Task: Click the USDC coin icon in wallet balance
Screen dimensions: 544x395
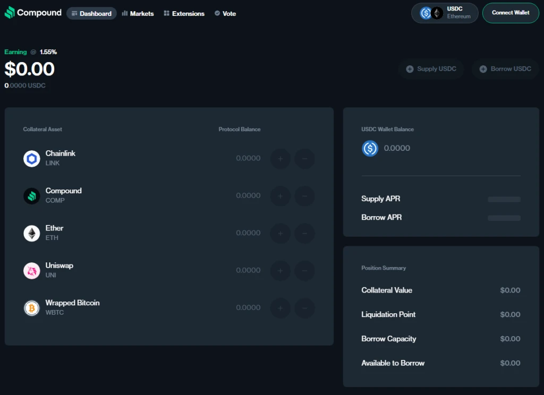Action: [370, 149]
